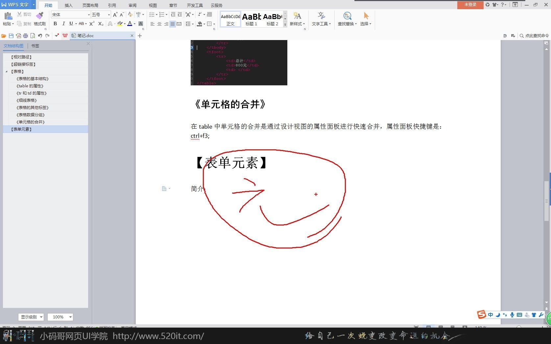Screen dimensions: 551x344
Task: Click the increase indent icon
Action: point(180,14)
